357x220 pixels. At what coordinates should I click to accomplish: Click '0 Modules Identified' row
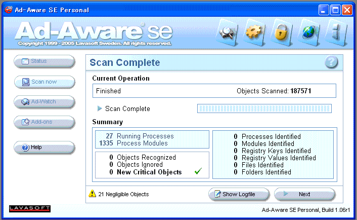tap(264, 143)
